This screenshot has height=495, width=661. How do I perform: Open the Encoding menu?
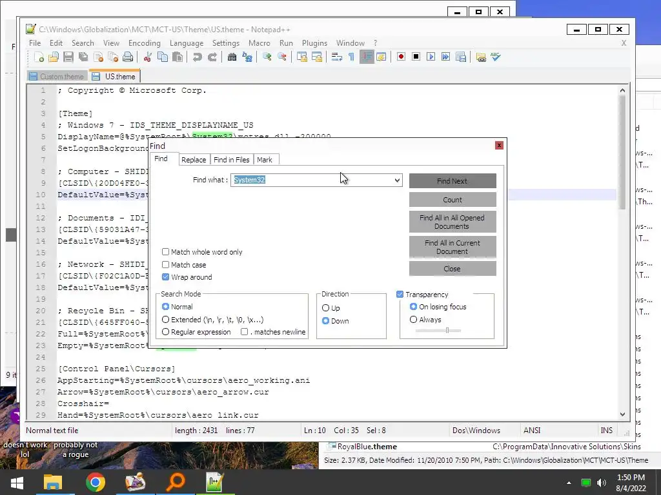click(x=144, y=43)
